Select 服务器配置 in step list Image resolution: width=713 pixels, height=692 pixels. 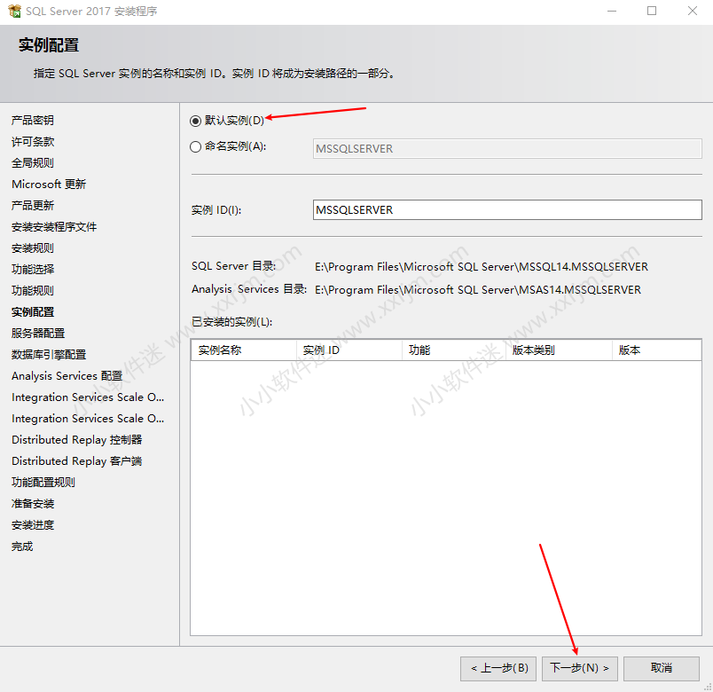[38, 333]
